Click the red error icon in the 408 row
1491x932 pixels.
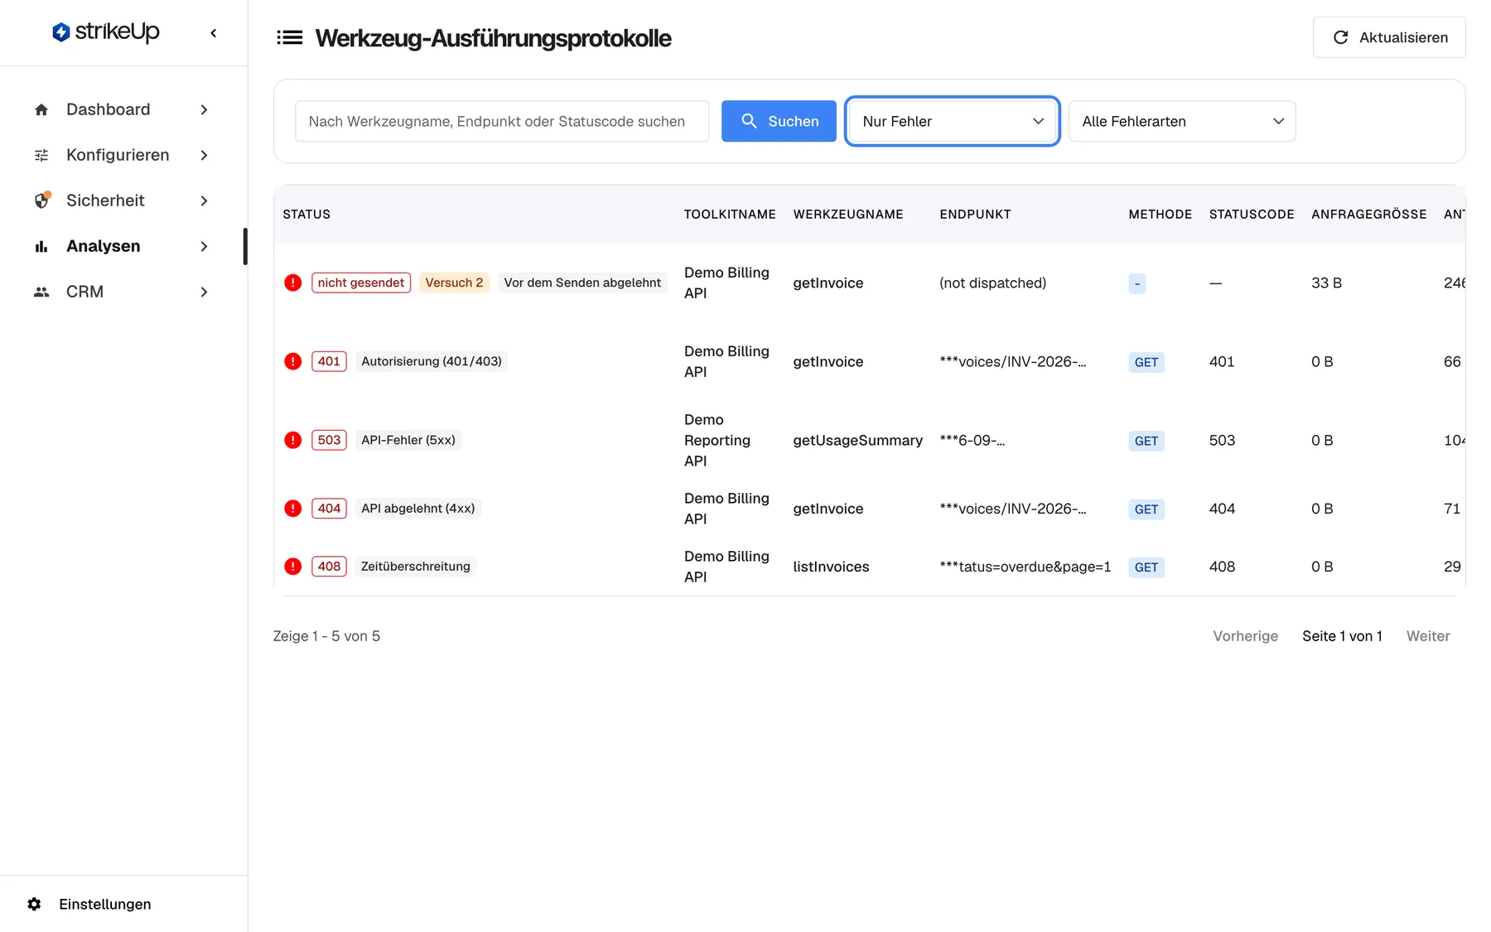[x=292, y=566]
